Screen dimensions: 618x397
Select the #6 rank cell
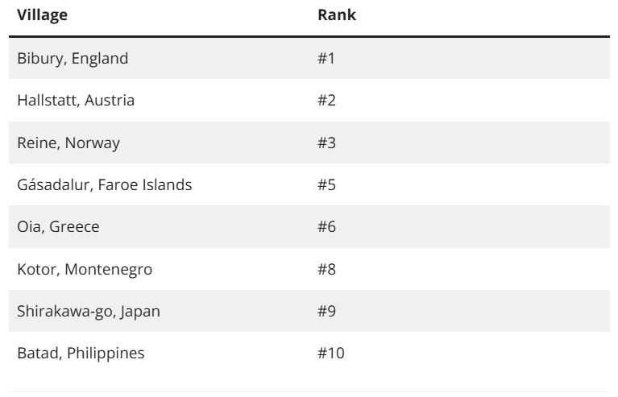(326, 227)
